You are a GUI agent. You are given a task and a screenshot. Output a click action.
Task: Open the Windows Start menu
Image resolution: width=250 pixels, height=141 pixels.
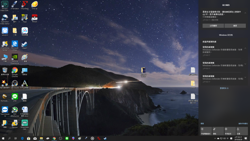[3, 139]
